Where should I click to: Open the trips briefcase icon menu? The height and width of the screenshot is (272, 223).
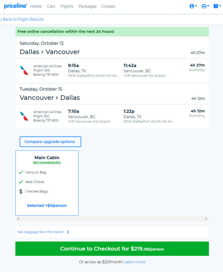tap(205, 6)
